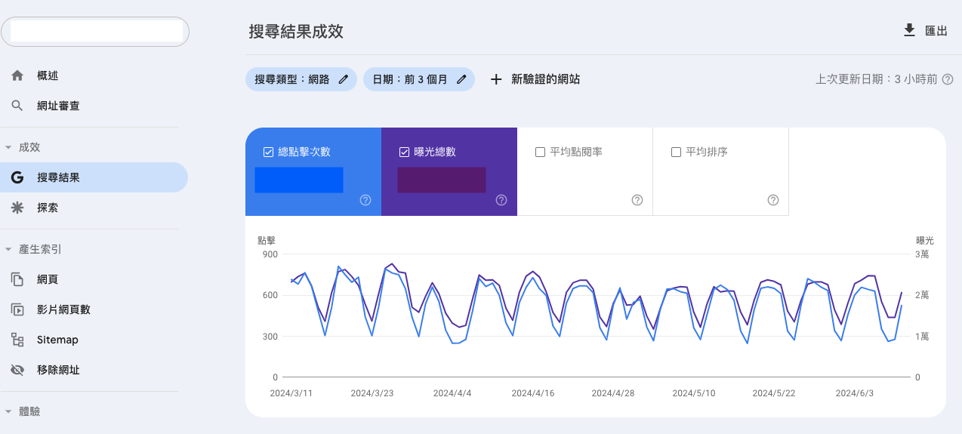
Task: Click the property search field at top left
Action: (95, 32)
